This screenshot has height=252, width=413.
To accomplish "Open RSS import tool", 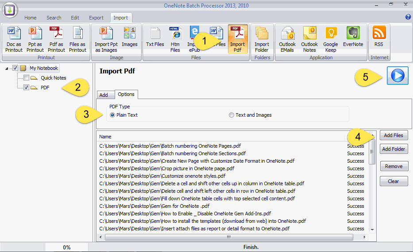I will pyautogui.click(x=379, y=37).
